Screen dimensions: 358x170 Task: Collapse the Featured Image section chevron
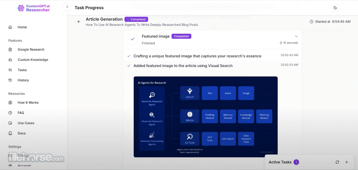pyautogui.click(x=296, y=36)
